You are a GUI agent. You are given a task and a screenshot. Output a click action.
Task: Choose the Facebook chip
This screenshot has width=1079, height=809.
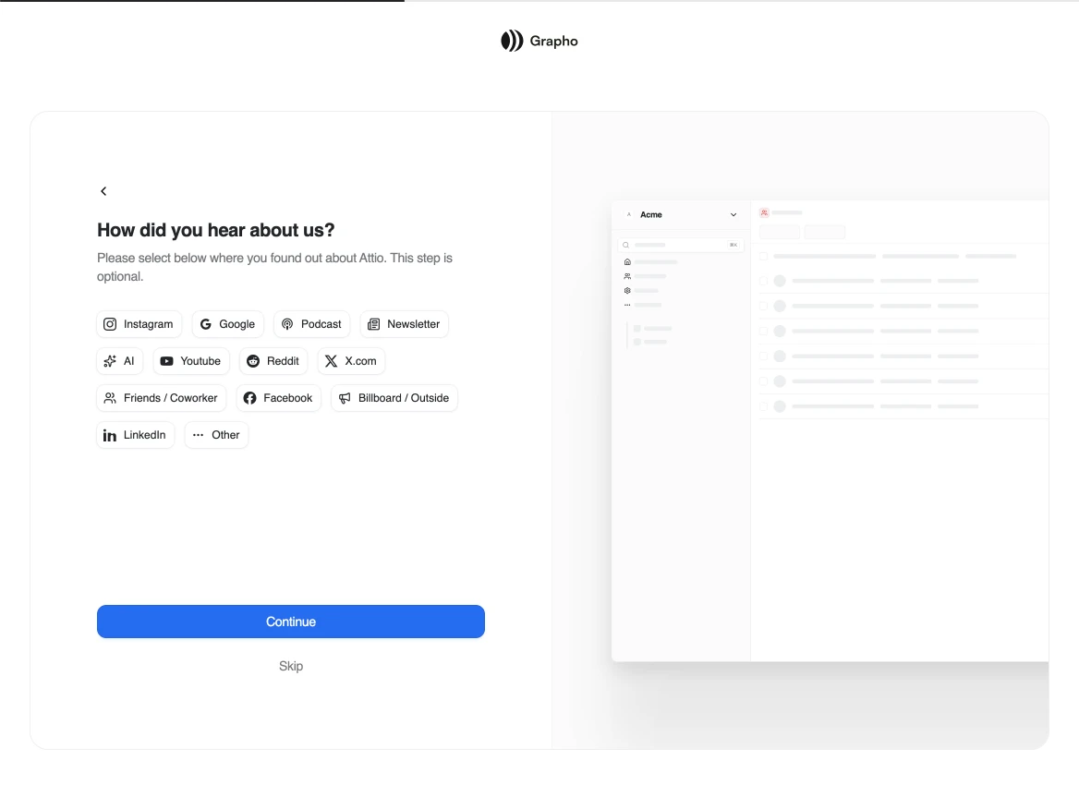coord(278,398)
